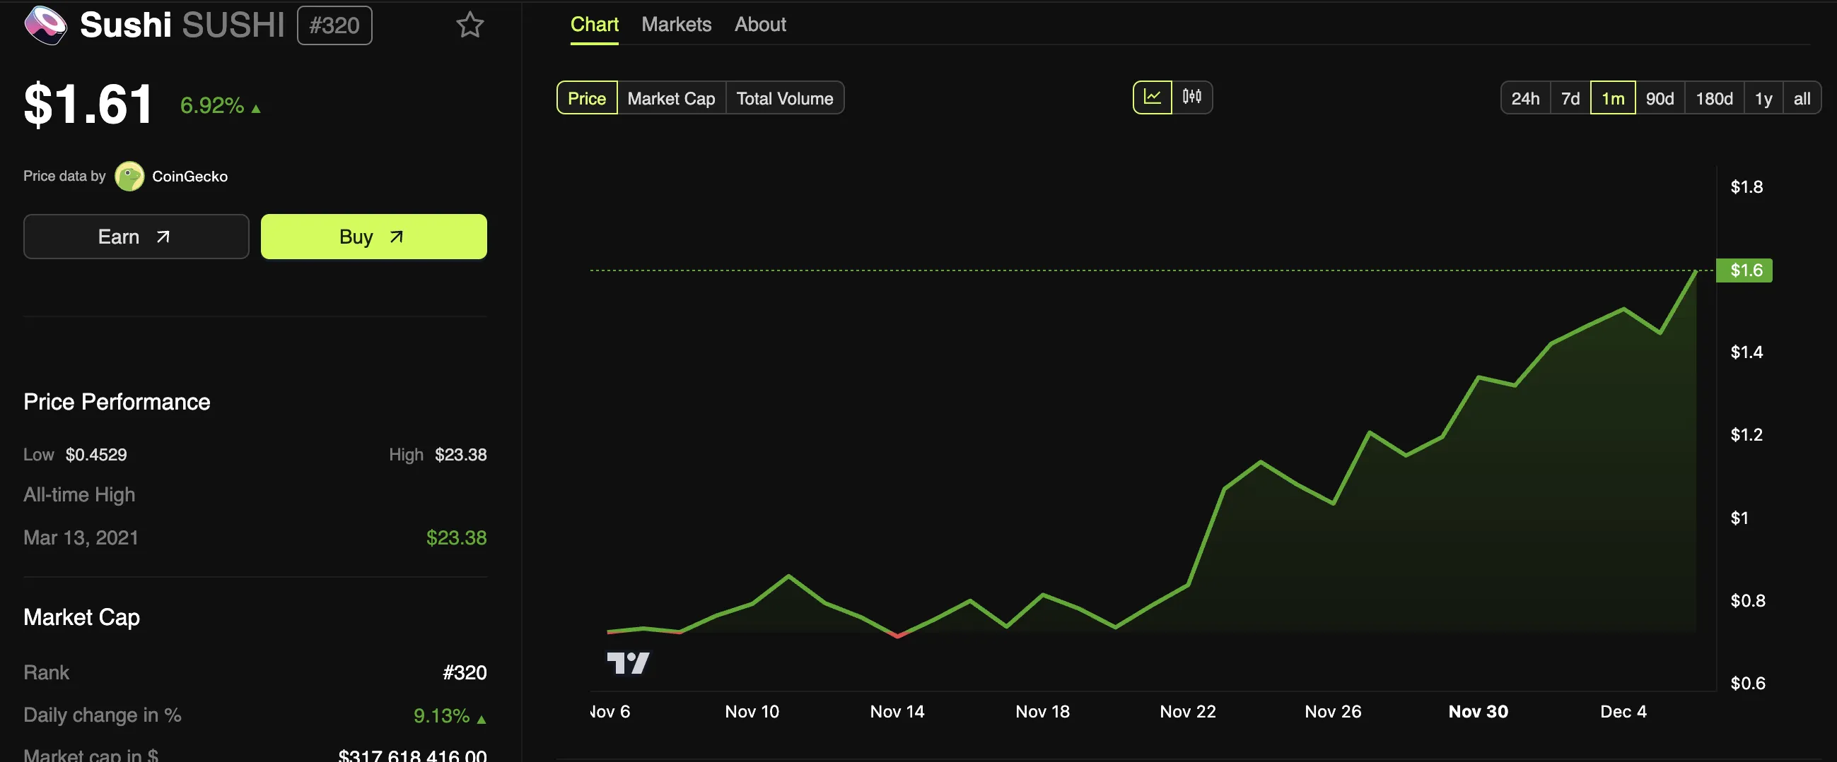Click the arrow icon on the Earn button
The image size is (1837, 762).
pyautogui.click(x=163, y=237)
